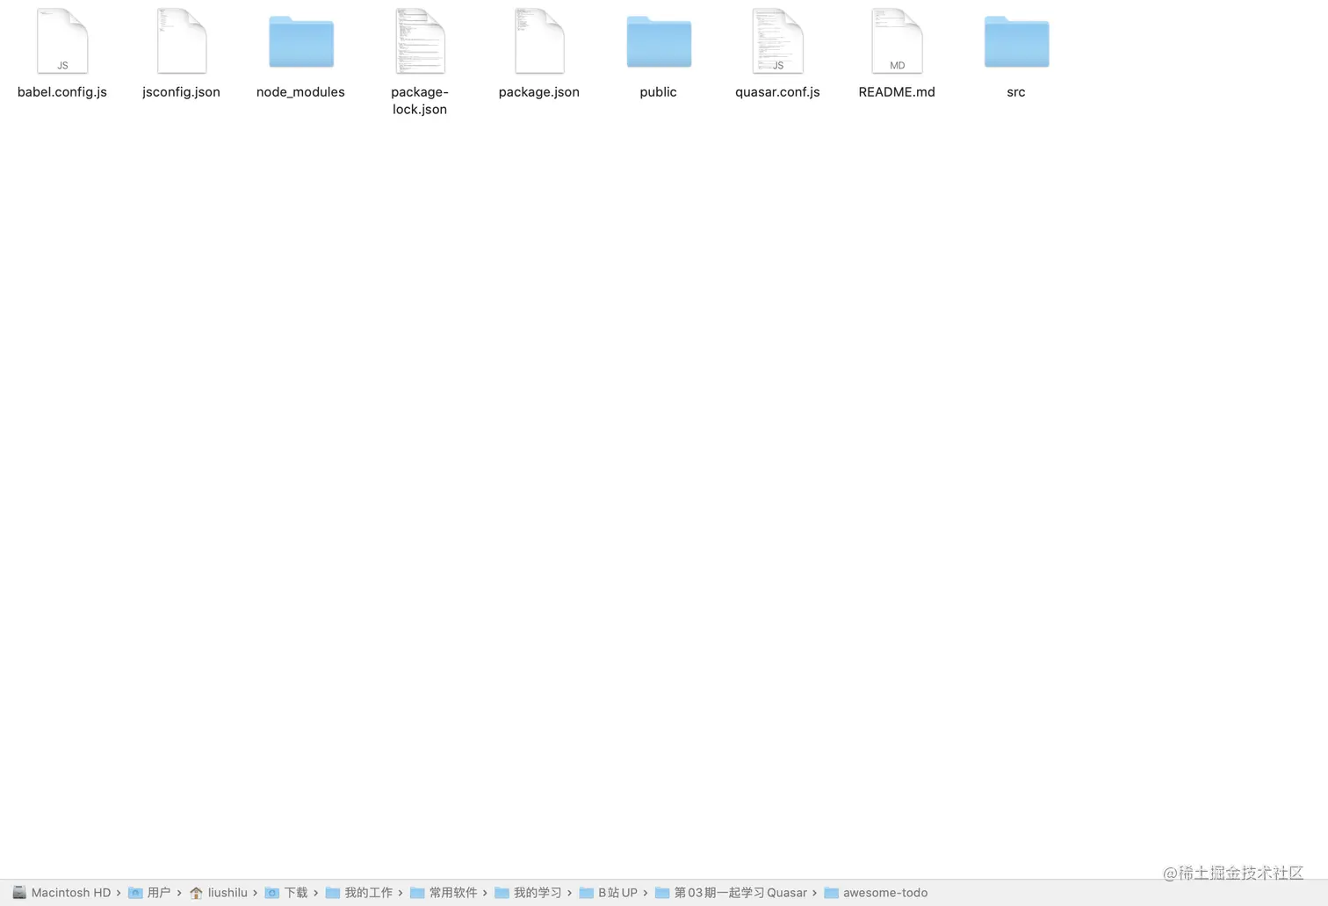The width and height of the screenshot is (1328, 906).
Task: Click the babel.config.js file name label
Action: [62, 92]
